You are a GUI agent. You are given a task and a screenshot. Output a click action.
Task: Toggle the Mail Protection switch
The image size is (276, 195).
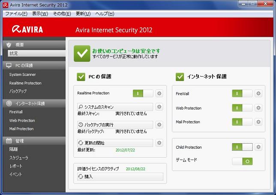[242, 122]
